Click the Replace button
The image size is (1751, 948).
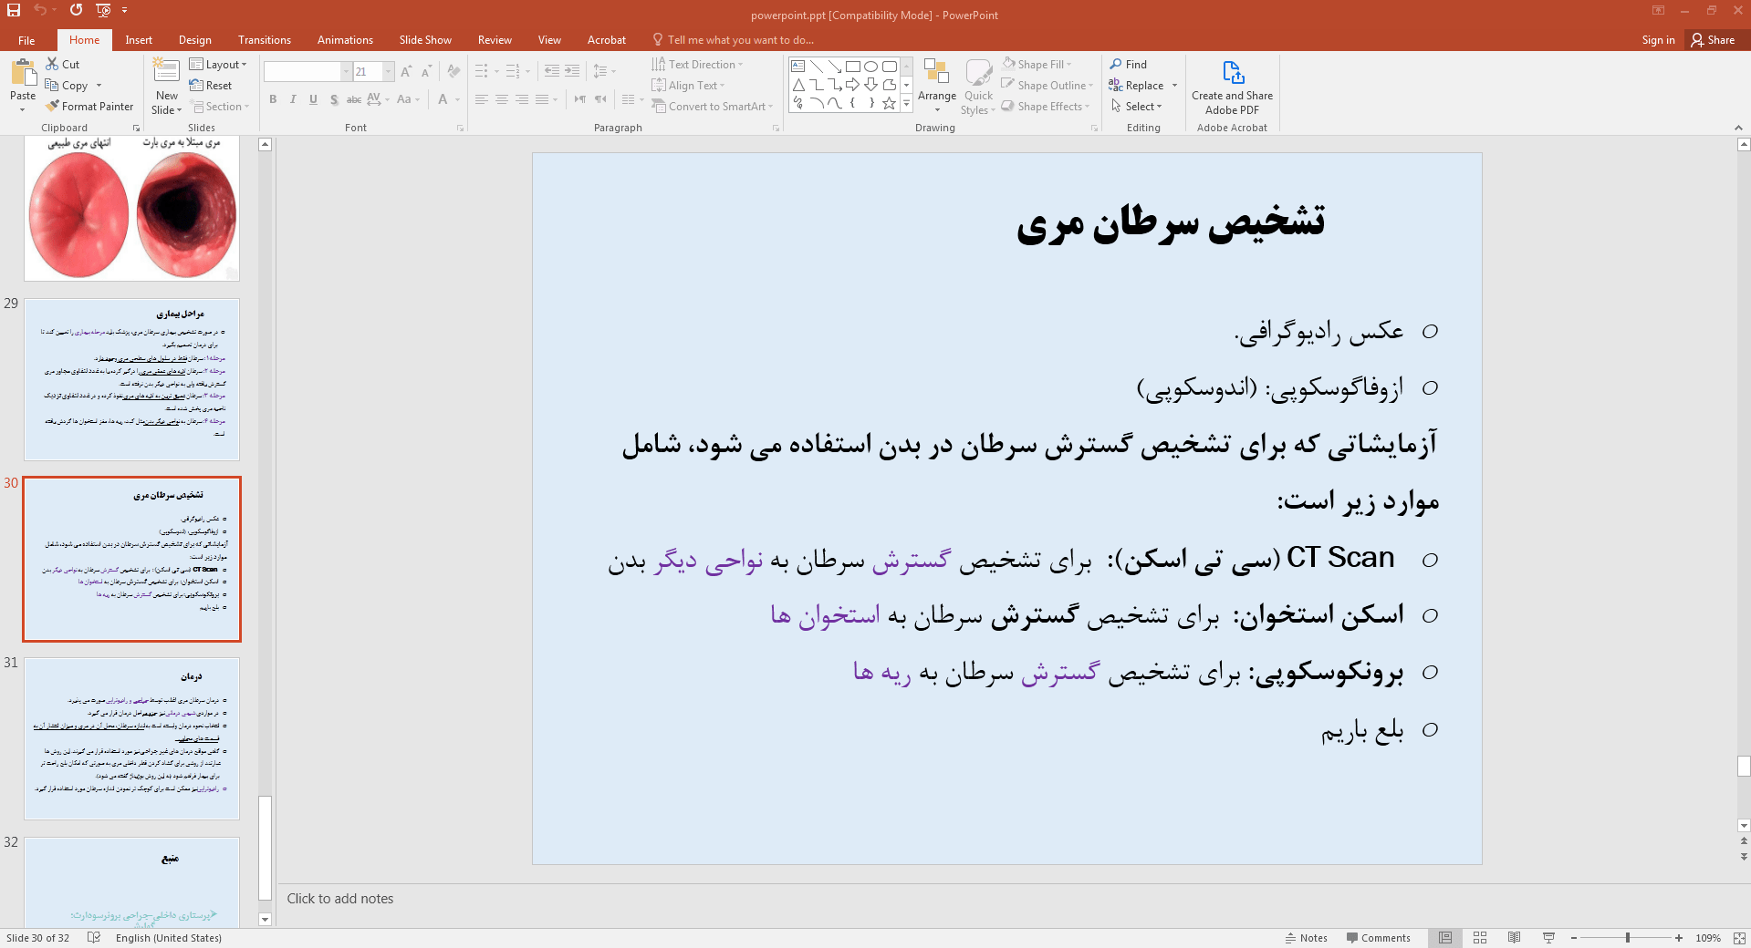pyautogui.click(x=1136, y=85)
